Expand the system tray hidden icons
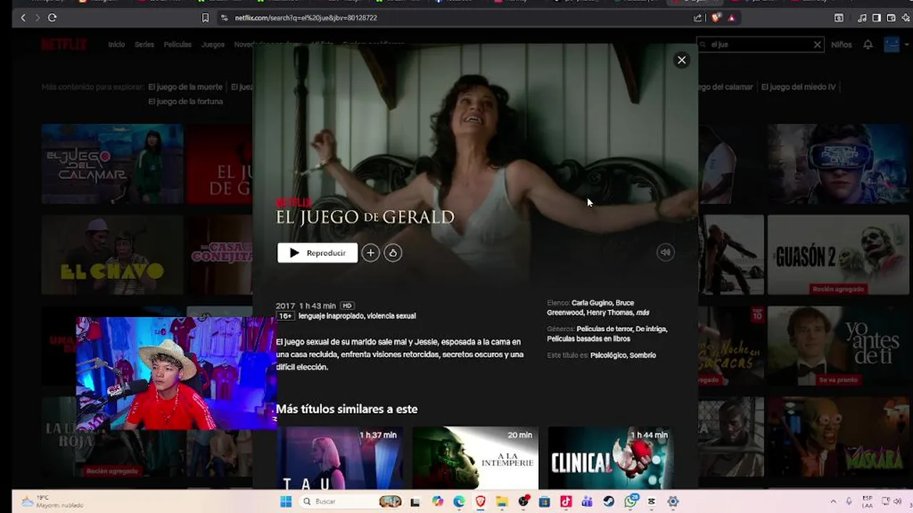The width and height of the screenshot is (913, 513). coord(833,502)
